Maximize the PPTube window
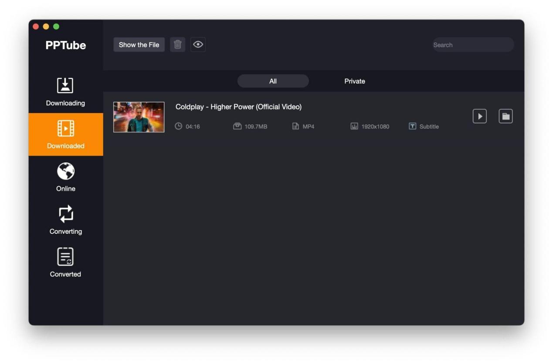553x363 pixels. pyautogui.click(x=56, y=27)
